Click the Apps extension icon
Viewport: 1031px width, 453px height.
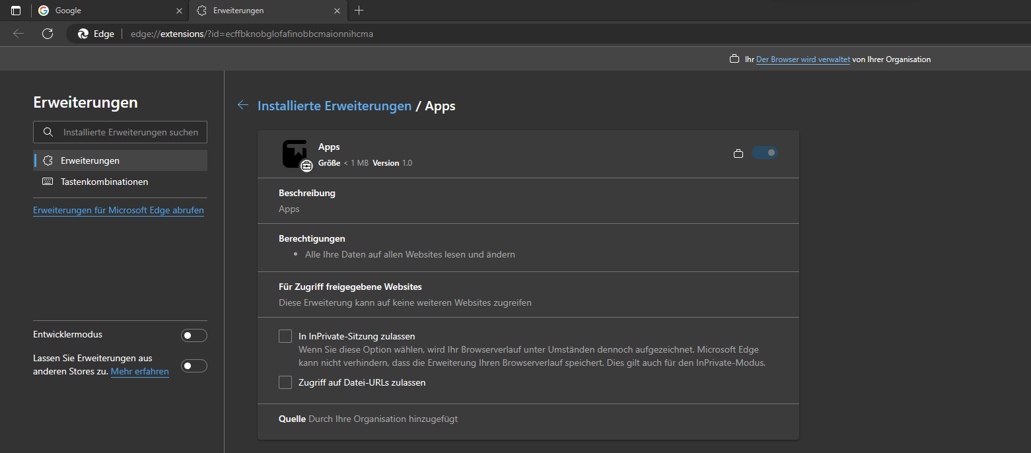pyautogui.click(x=295, y=154)
